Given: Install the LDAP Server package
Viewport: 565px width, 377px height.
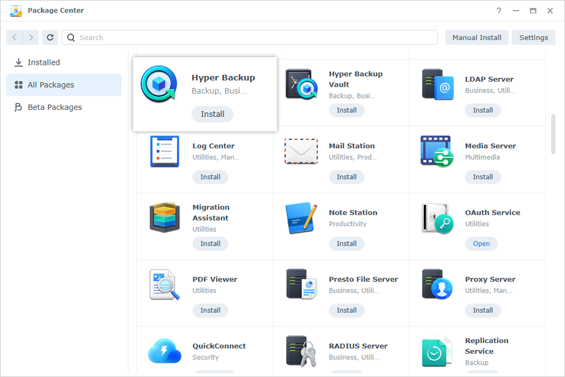Looking at the screenshot, I should click(x=483, y=111).
